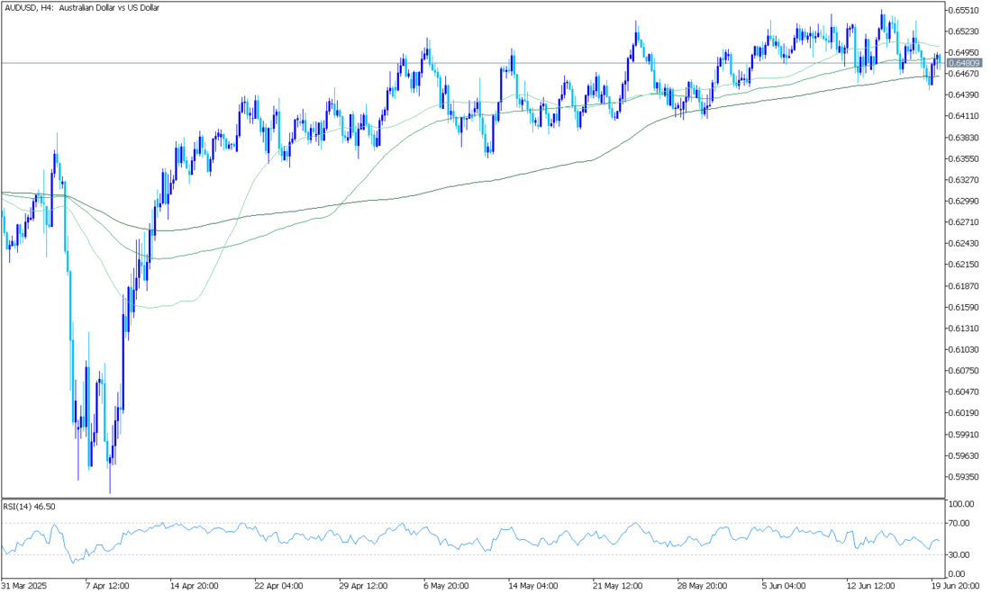Viewport: 991px width, 594px height.
Task: Click the 0.62710 price axis label
Action: tap(965, 222)
